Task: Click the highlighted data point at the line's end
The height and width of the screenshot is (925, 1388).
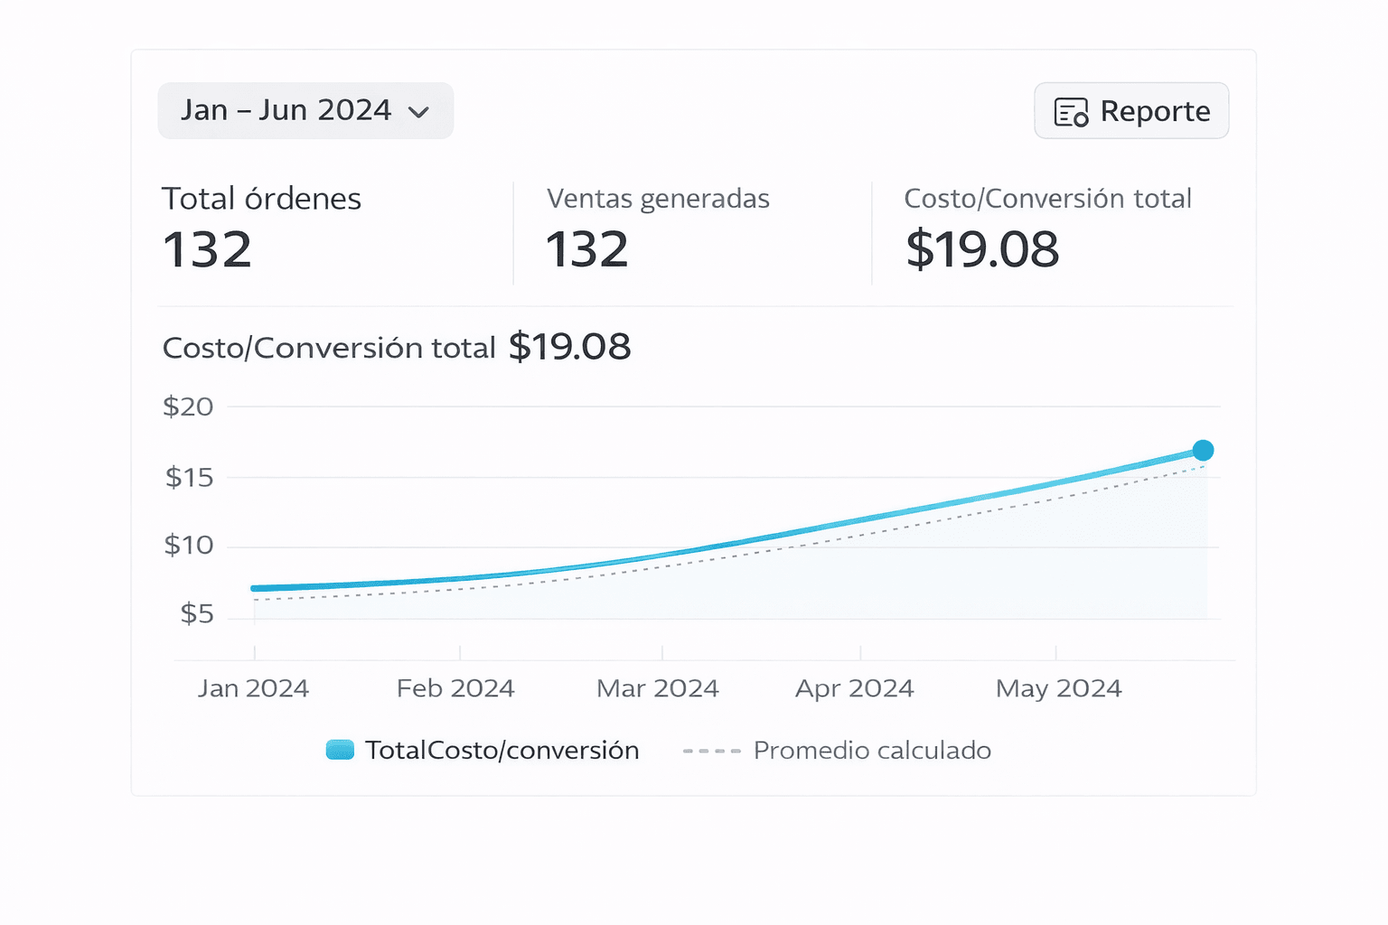Action: click(x=1202, y=449)
